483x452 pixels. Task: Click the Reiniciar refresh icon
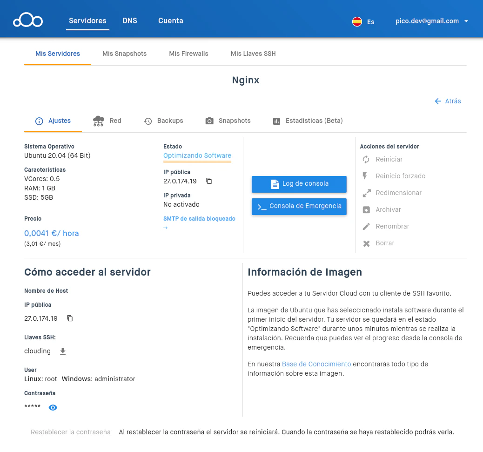[366, 160]
